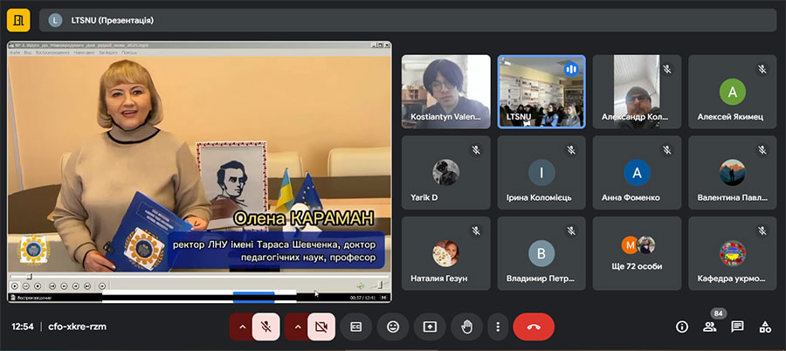Click previous track button in media player
786x351 pixels.
coord(52,286)
